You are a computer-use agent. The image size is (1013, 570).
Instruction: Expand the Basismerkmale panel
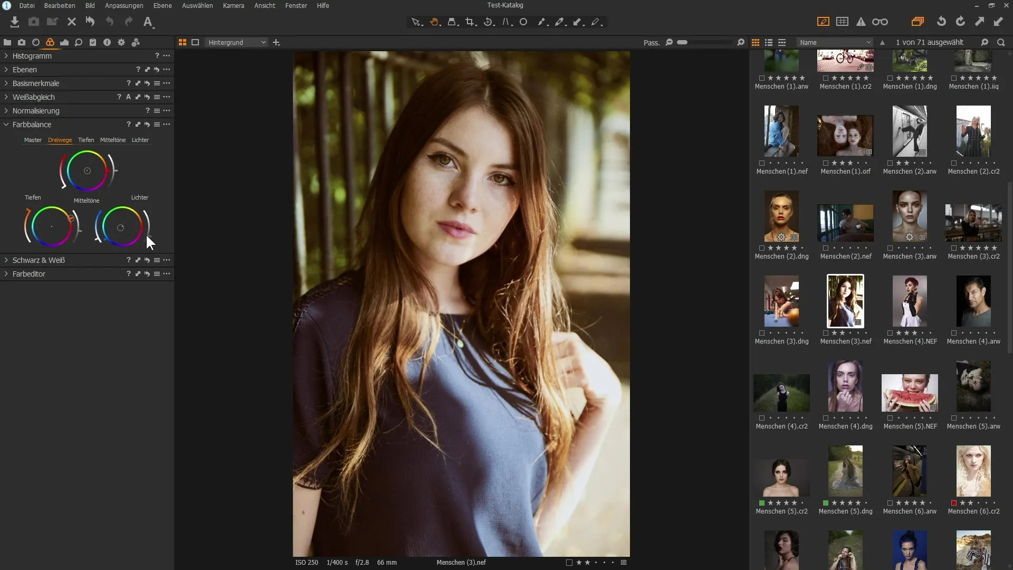pyautogui.click(x=6, y=83)
